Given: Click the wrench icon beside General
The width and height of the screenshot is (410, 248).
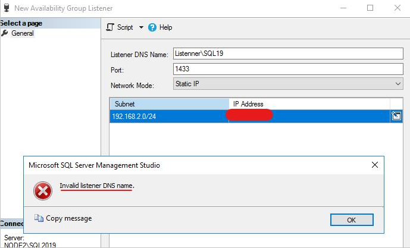Looking at the screenshot, I should (5, 33).
